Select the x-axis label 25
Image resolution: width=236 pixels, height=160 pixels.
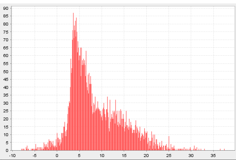[169, 155]
